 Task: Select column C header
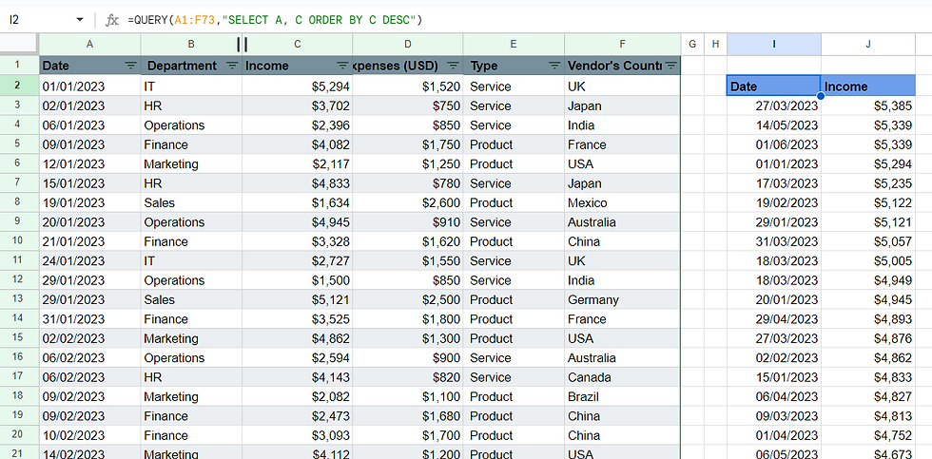tap(297, 45)
